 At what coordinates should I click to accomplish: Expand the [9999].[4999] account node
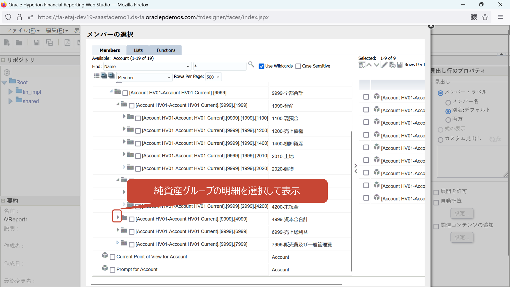[118, 217]
